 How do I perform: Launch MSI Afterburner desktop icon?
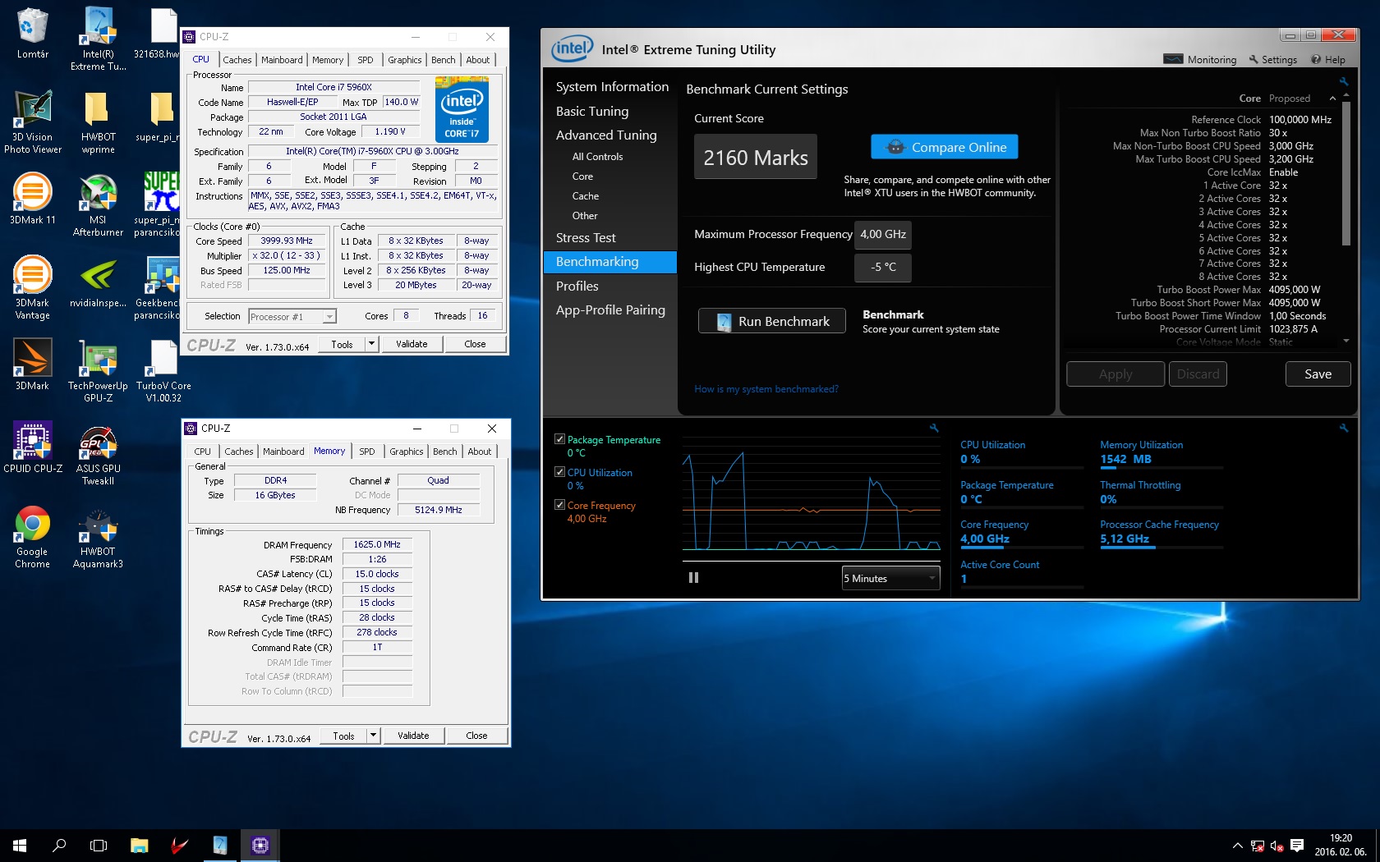(98, 204)
